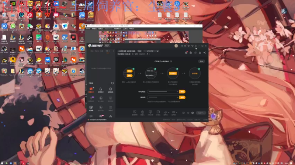The height and width of the screenshot is (165, 295).
Task: Collapse the toolbox with the circle minus icon
Action: (112, 83)
